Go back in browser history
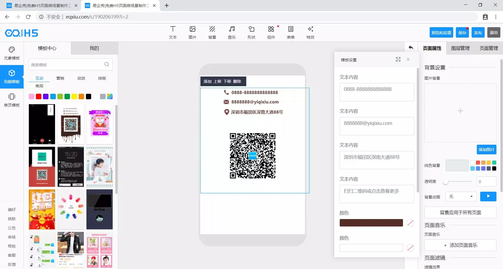 [7, 17]
